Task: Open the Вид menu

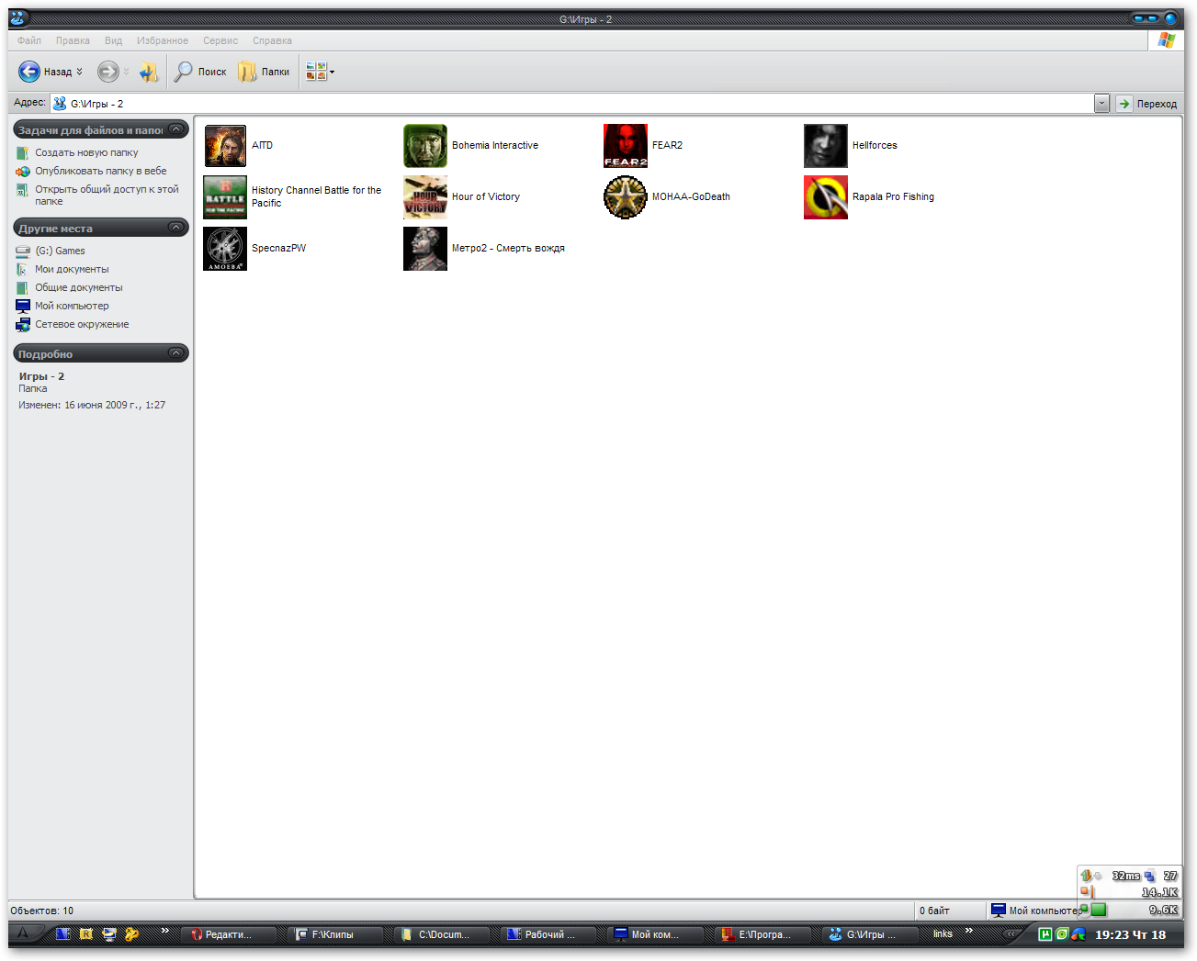Action: (113, 40)
